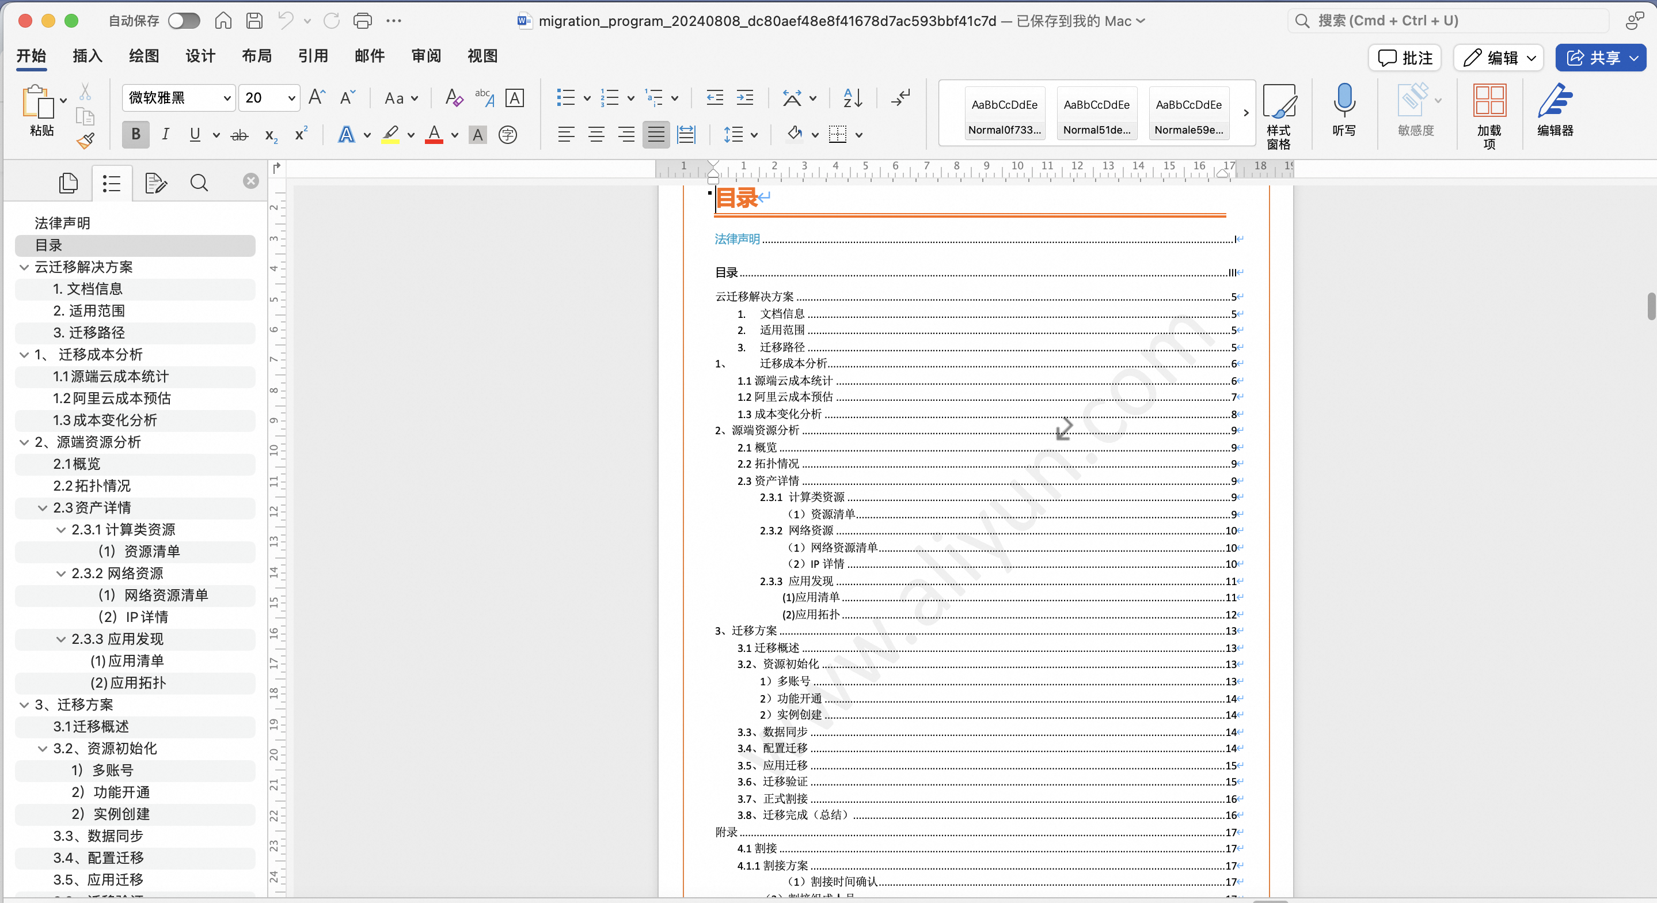Open the search icon in navigation sidebar

click(199, 184)
